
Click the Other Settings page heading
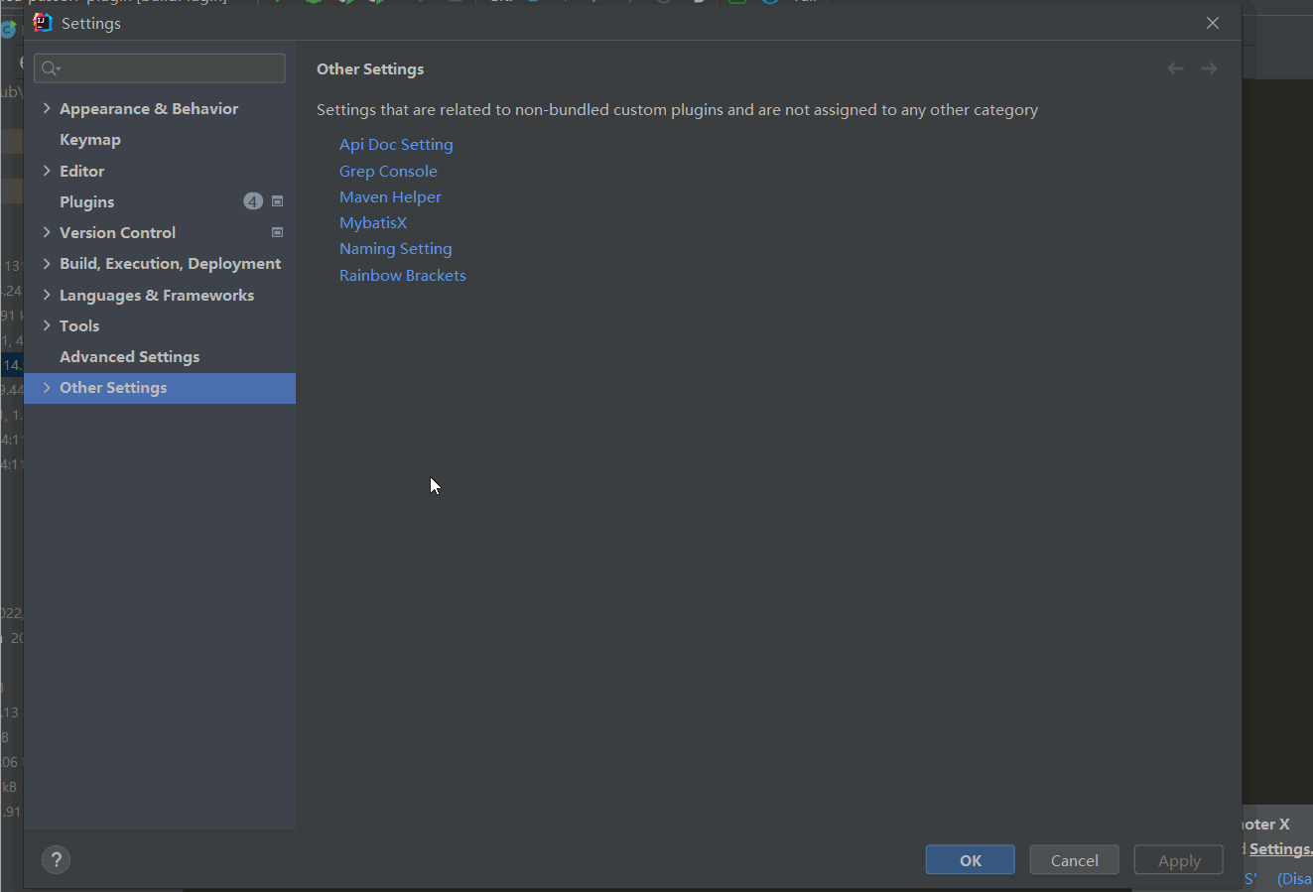click(x=370, y=68)
